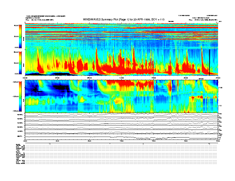Click the Rs= coordinate text at top left
This screenshot has width=235, height=181.
(x=39, y=20)
